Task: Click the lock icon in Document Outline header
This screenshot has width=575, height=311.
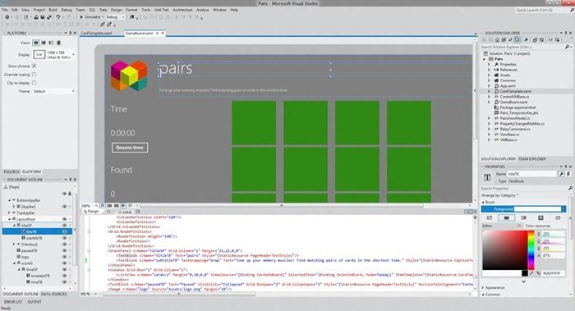Action: (x=70, y=194)
